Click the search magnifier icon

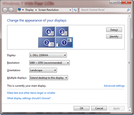(x=128, y=10)
